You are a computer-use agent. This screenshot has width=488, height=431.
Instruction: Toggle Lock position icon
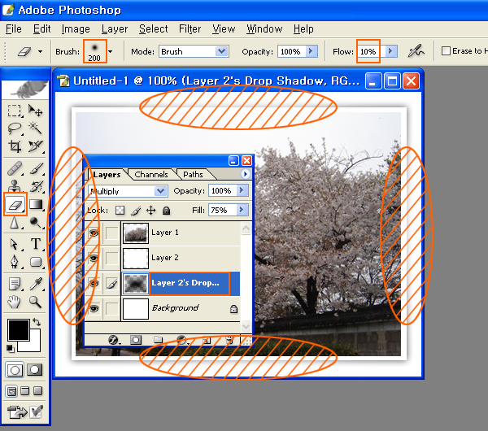click(151, 211)
